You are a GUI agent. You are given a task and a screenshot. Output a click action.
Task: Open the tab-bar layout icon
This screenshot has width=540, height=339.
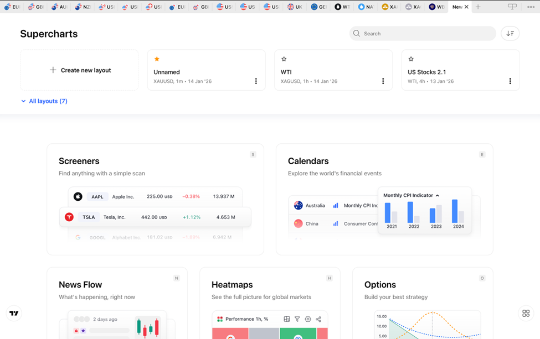pos(512,7)
